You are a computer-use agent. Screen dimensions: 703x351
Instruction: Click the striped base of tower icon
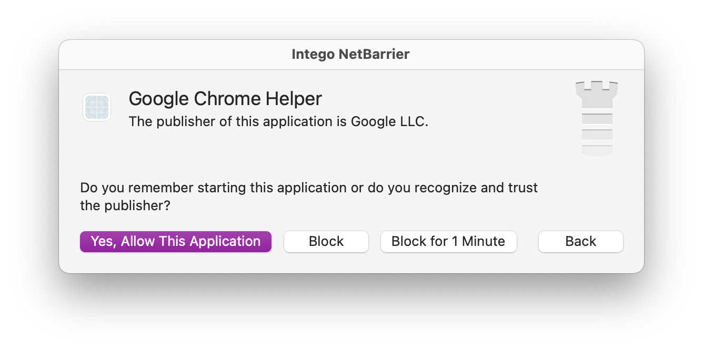[597, 133]
